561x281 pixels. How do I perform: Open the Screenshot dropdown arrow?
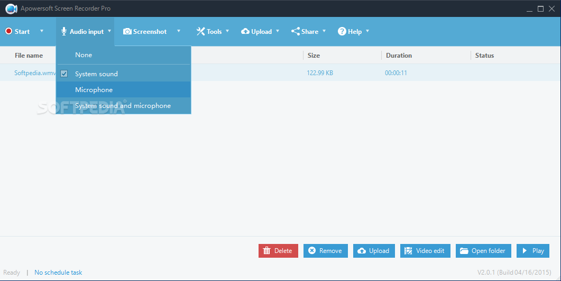click(x=179, y=31)
